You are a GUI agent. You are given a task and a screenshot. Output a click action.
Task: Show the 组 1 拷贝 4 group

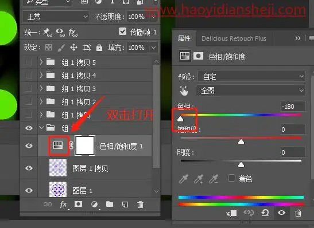coord(29,75)
